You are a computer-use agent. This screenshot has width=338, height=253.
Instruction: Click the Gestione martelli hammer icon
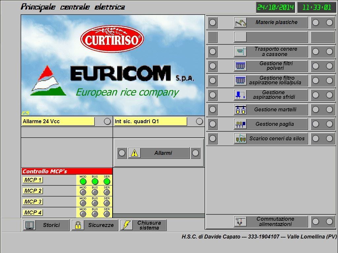pyautogui.click(x=240, y=109)
